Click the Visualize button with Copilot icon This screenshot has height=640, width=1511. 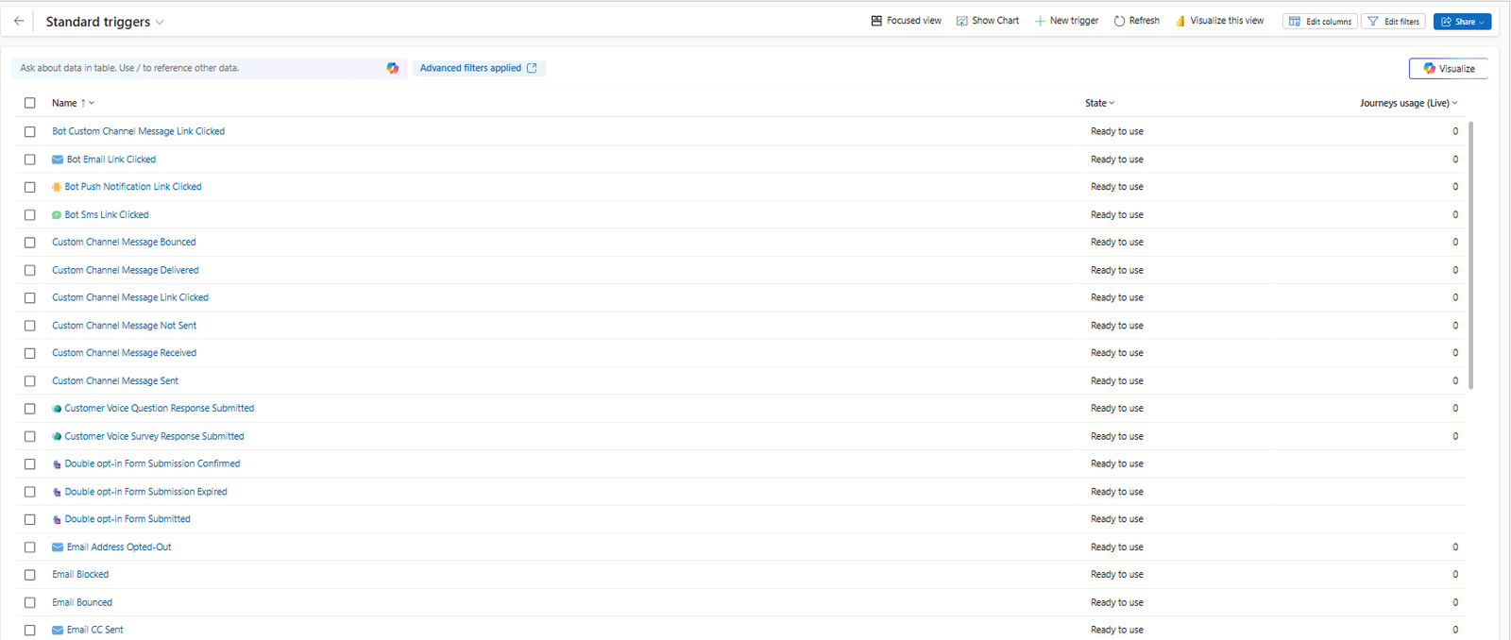pyautogui.click(x=1449, y=68)
